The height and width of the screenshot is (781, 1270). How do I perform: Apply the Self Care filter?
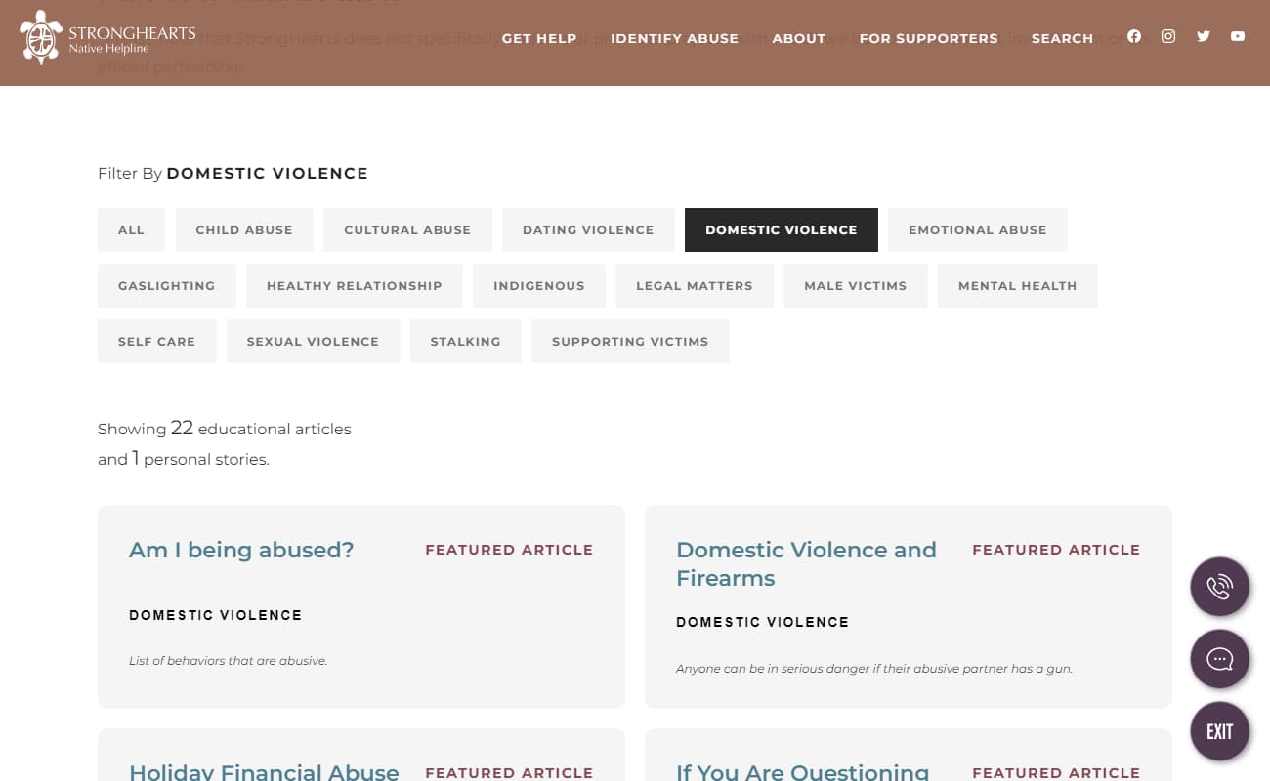(x=157, y=341)
